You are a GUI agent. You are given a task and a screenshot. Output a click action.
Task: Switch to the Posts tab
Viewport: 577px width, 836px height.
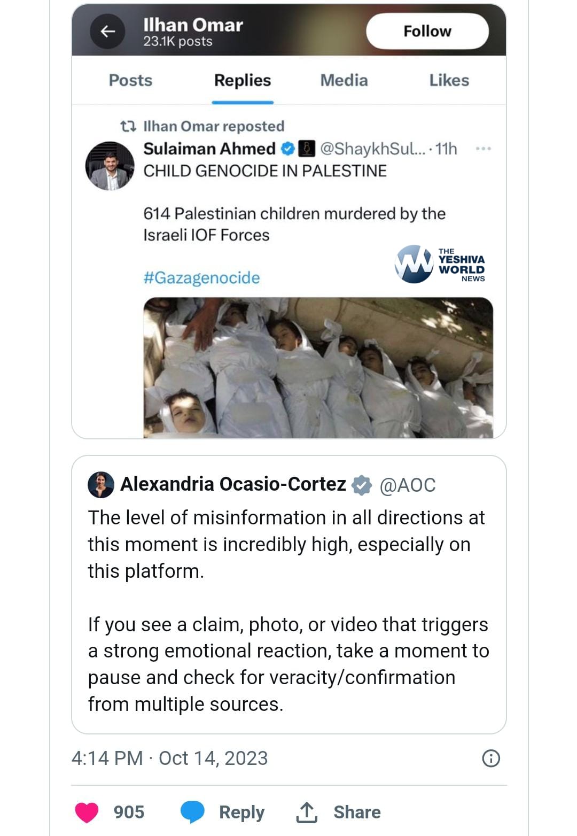click(x=130, y=80)
